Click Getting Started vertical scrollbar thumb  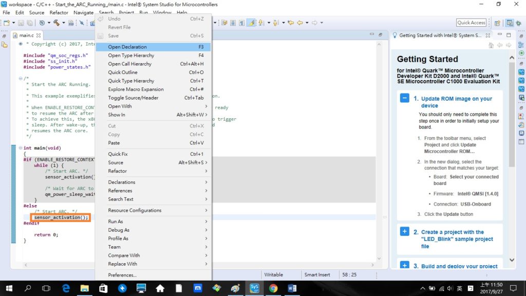512,114
